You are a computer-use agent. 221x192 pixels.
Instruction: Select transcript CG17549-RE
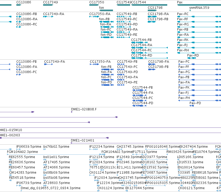[x=127, y=35]
